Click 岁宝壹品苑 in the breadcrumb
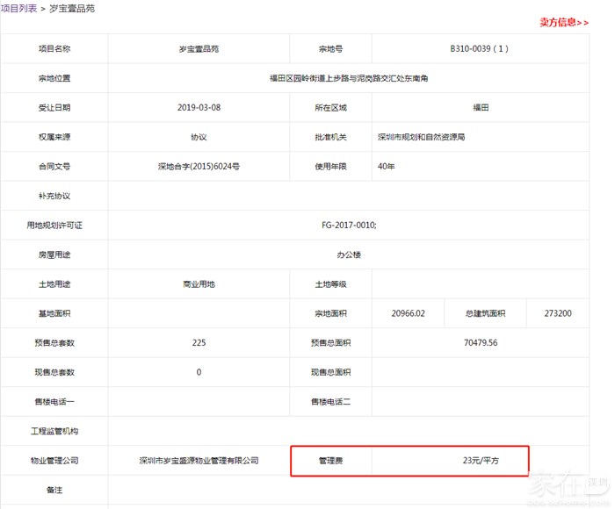This screenshot has height=509, width=615. pyautogui.click(x=71, y=8)
